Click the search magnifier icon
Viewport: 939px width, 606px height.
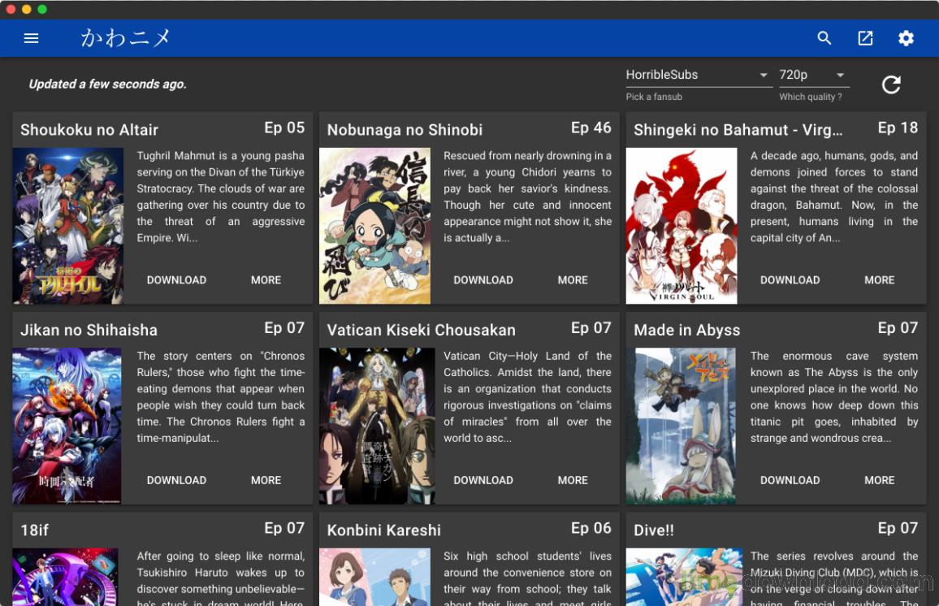(824, 38)
